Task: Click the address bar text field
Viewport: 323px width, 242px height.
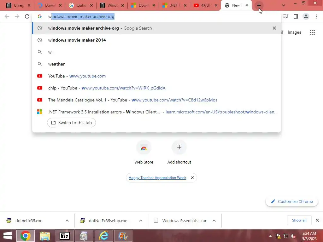Action: click(156, 16)
